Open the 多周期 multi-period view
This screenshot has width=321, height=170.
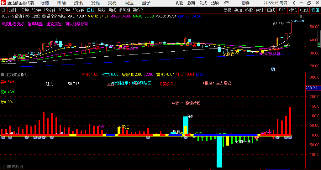(124, 10)
